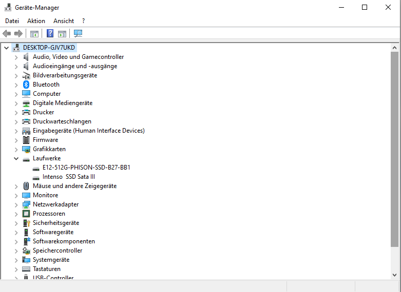401x292 pixels.
Task: Click the Bluetooth device category icon
Action: tap(26, 85)
